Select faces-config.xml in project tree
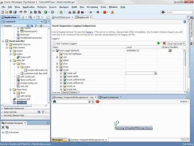 pyautogui.click(x=28, y=80)
